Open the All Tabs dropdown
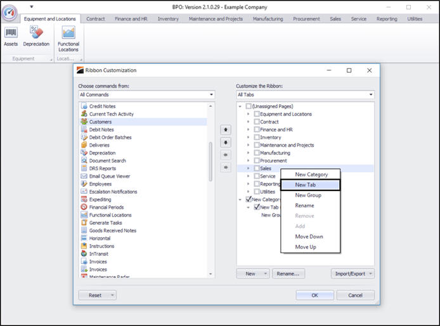This screenshot has width=440, height=326. (371, 95)
